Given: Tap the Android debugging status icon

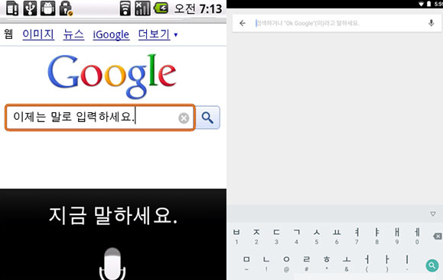Looking at the screenshot, I should (x=47, y=8).
